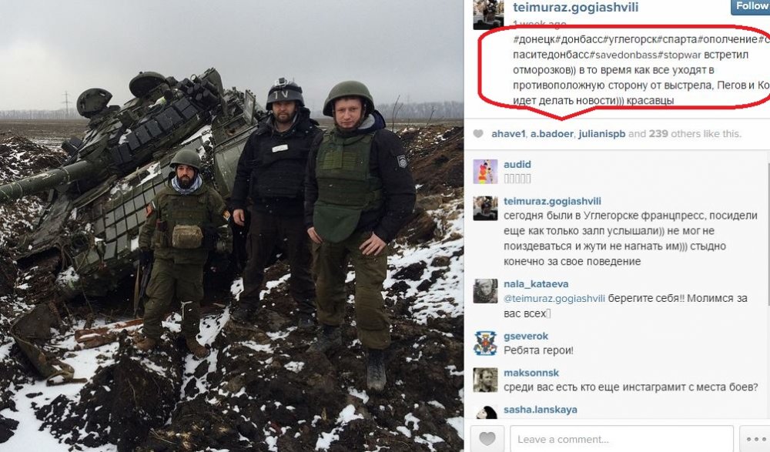Open nala_kataeva's avatar picture
The width and height of the screenshot is (770, 452).
click(485, 291)
